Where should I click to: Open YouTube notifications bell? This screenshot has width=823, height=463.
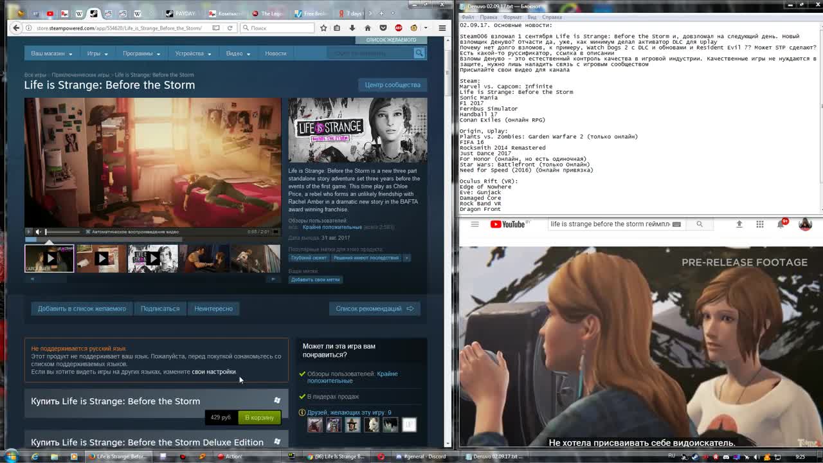point(781,224)
